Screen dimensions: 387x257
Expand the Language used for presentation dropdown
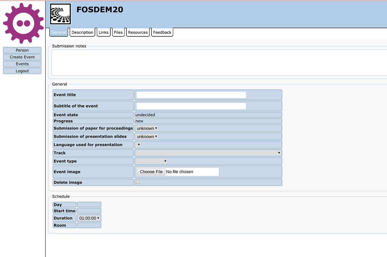tap(138, 145)
